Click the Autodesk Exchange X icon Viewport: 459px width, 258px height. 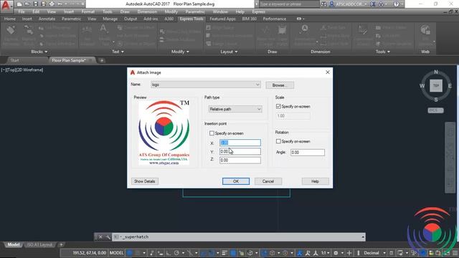(373, 4)
